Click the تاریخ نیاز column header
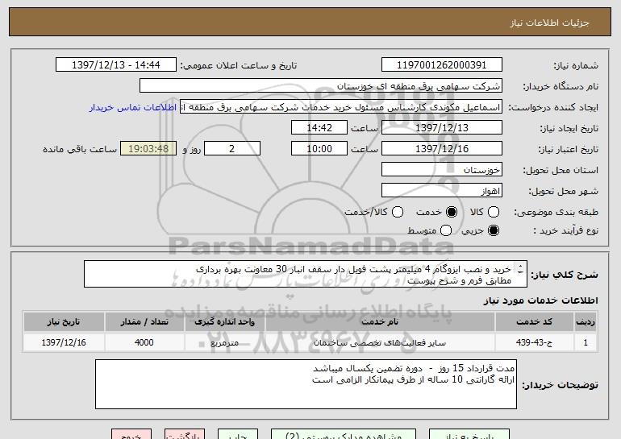This screenshot has width=621, height=439. (64, 322)
